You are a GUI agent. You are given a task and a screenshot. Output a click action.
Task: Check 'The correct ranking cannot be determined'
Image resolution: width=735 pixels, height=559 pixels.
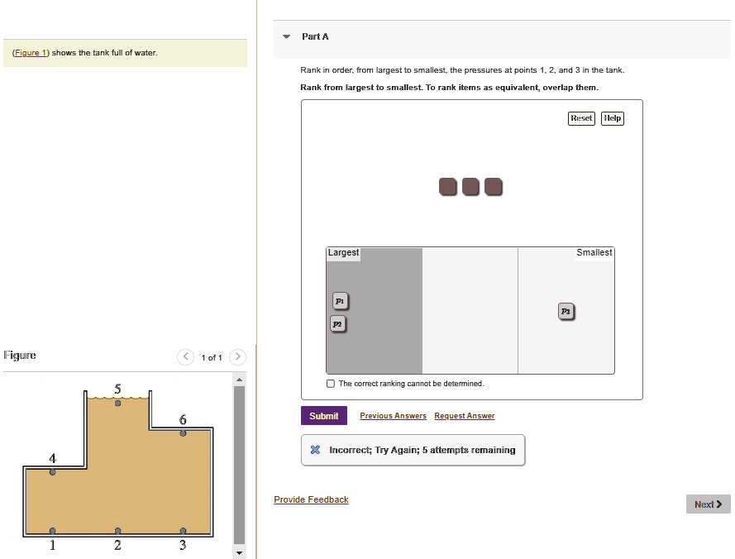pyautogui.click(x=331, y=383)
